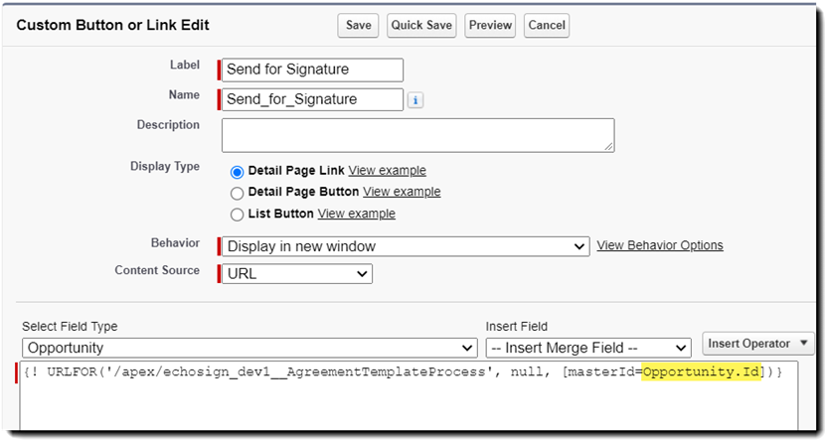Open View Behavior Options link
825x440 pixels.
660,245
